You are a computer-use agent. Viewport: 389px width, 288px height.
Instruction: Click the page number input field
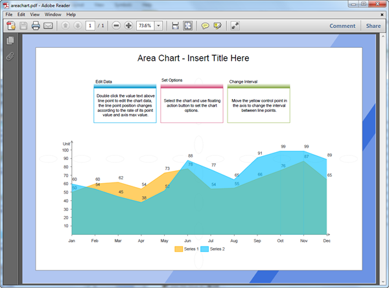89,26
